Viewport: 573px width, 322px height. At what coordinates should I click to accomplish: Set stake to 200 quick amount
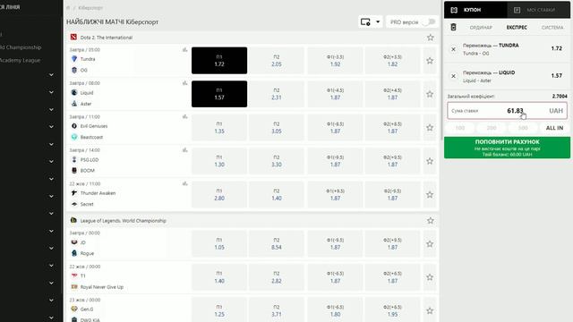point(492,128)
